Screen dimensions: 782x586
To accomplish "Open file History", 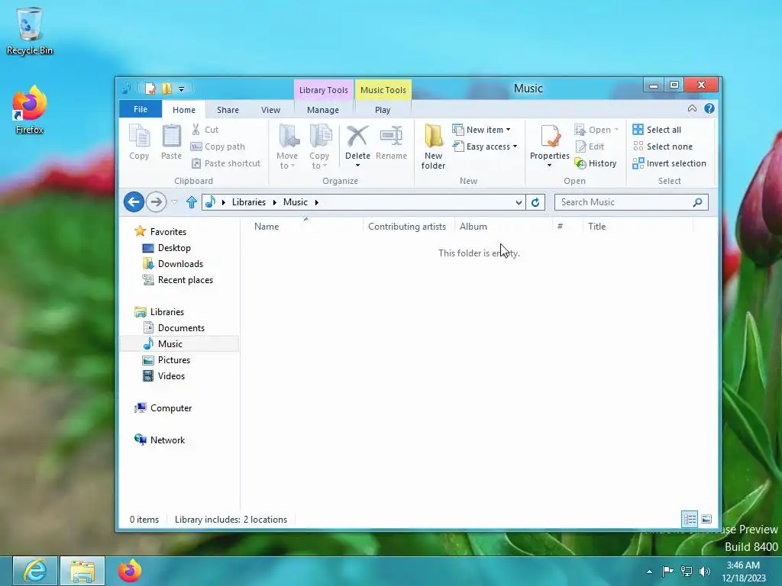I will coord(596,163).
